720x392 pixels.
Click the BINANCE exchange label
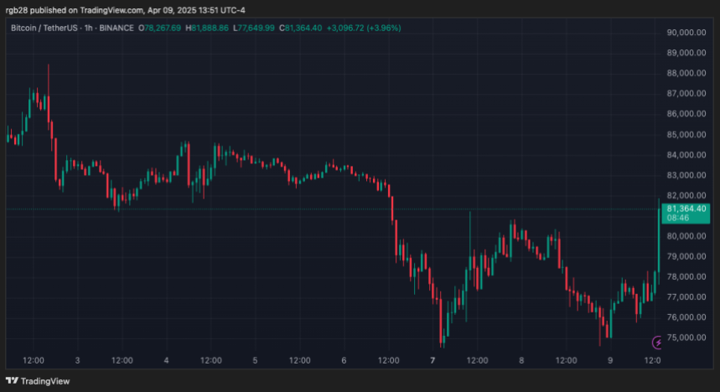121,28
